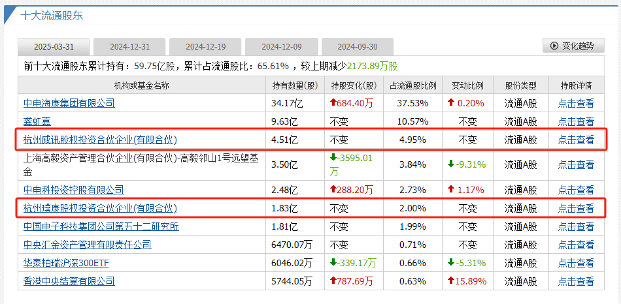The width and height of the screenshot is (621, 304).
Task: Click the 10.57% ratio cell
Action: tap(412, 122)
